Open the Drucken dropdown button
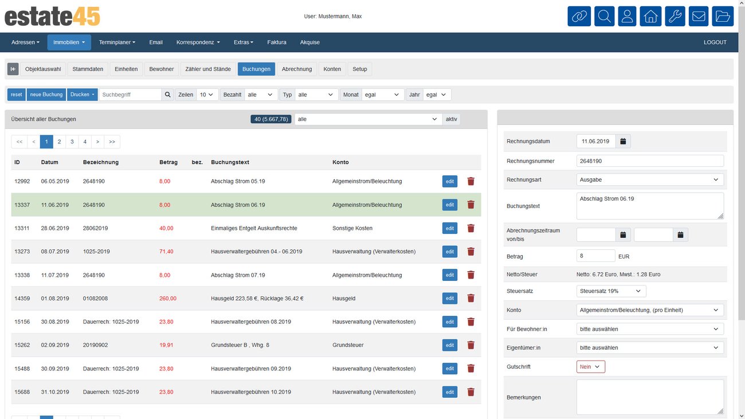Screen dimensions: 745x419 click(83, 95)
